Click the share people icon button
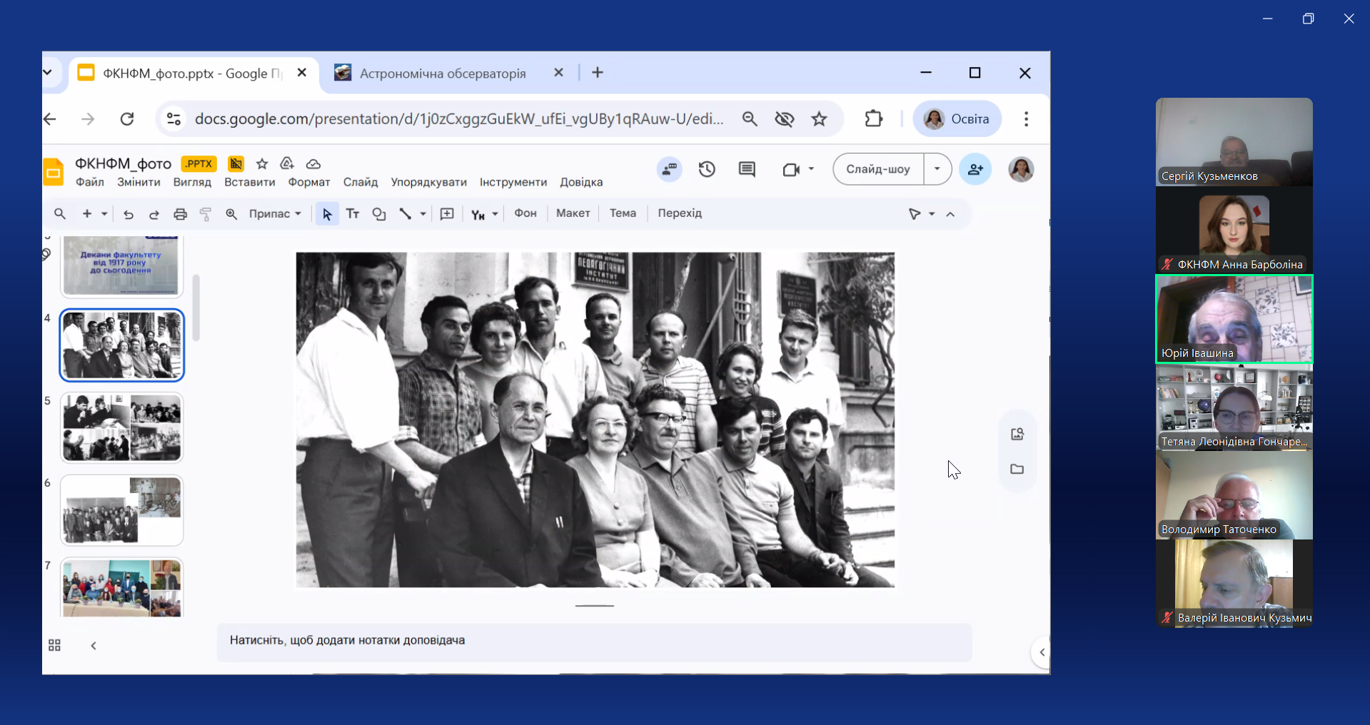This screenshot has width=1370, height=725. pyautogui.click(x=975, y=169)
